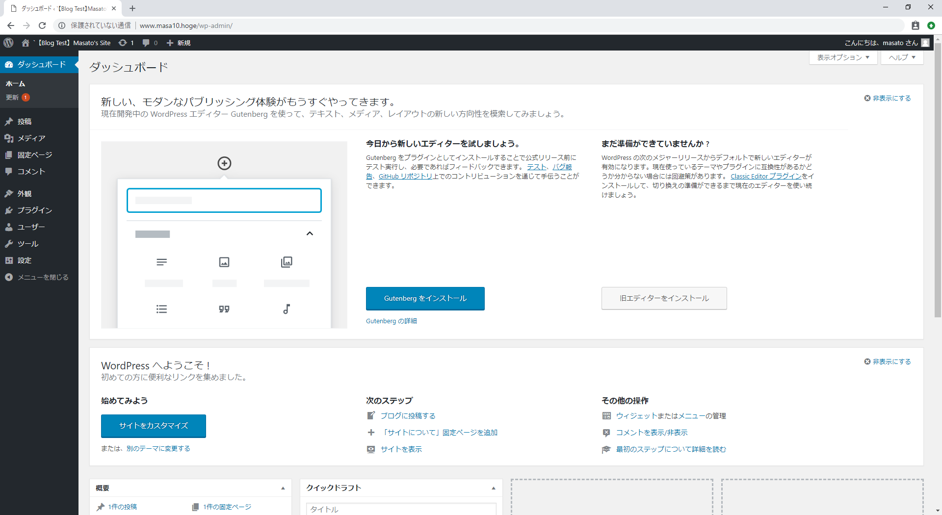
Task: Open the テスト link
Action: [536, 167]
